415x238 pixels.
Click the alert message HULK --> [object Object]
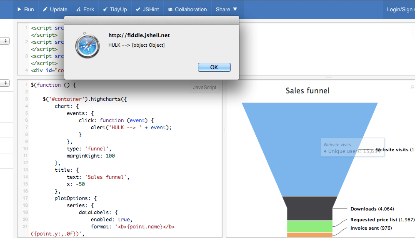coord(136,45)
